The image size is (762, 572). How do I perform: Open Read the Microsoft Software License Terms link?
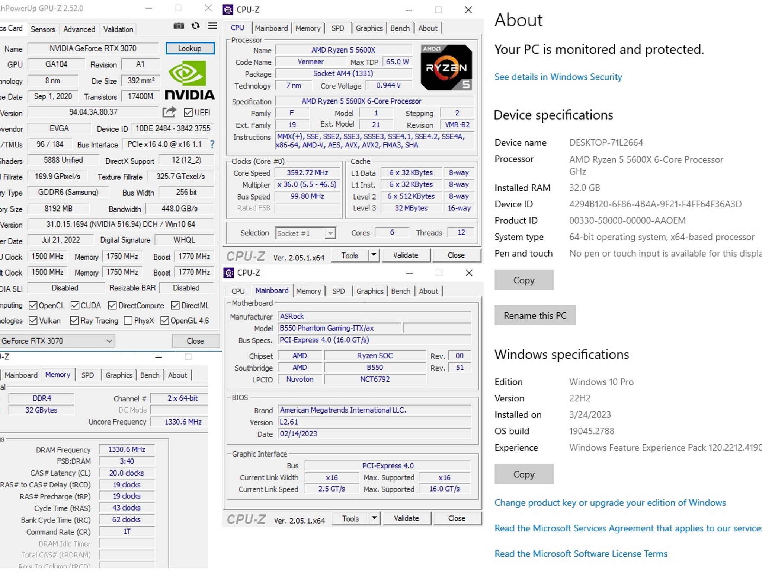pos(581,554)
